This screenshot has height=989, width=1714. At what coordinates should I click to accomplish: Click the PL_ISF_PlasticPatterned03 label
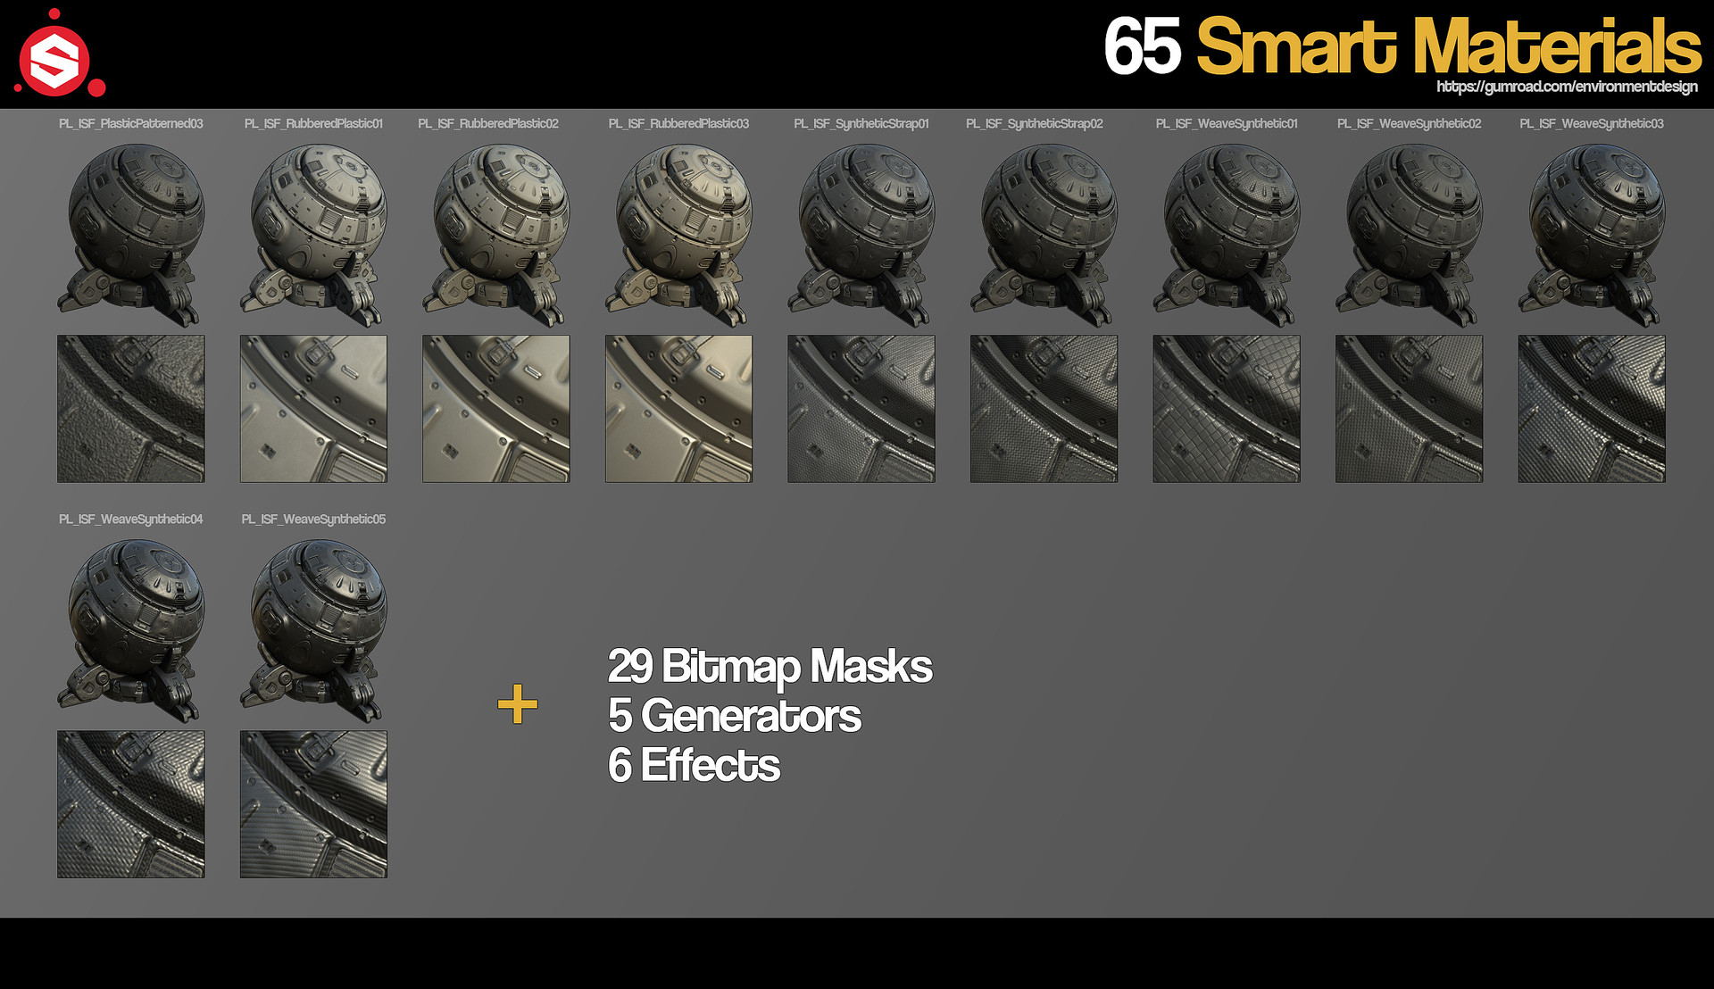[x=131, y=124]
